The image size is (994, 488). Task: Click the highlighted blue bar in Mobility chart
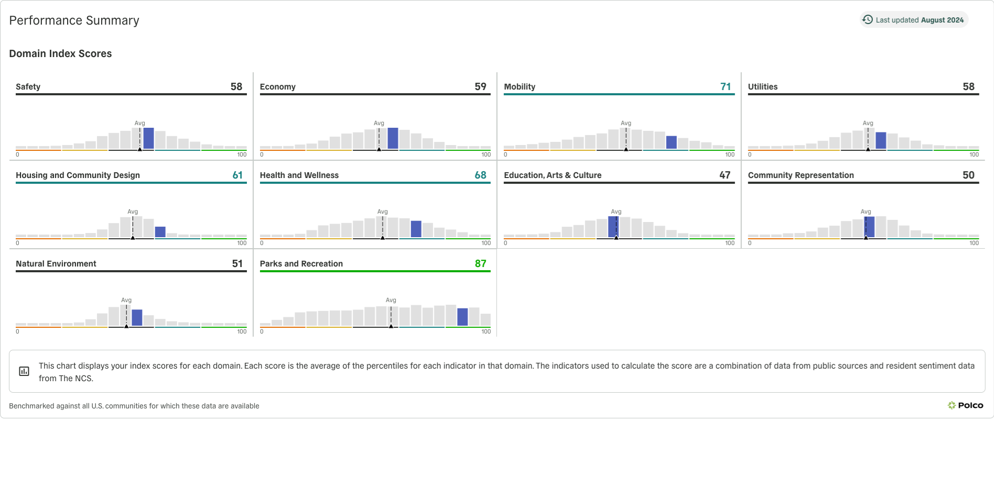[x=671, y=142]
